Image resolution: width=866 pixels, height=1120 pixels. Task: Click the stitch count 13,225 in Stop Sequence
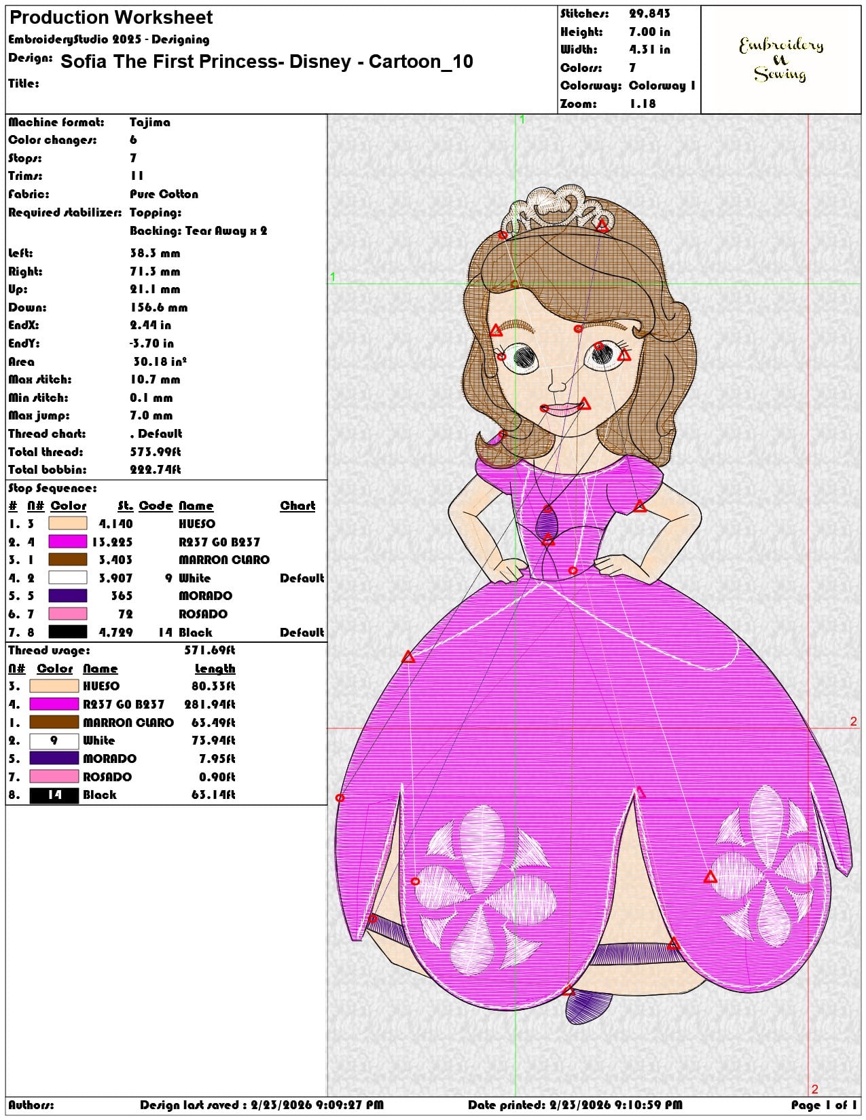(112, 542)
